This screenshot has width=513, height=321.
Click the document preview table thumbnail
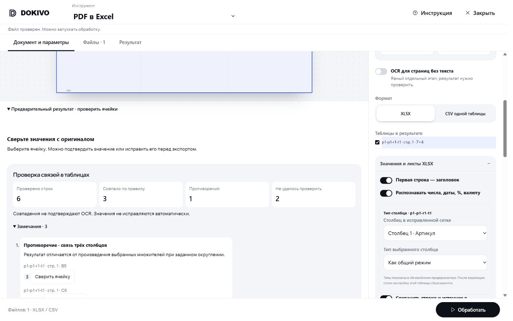point(184,72)
